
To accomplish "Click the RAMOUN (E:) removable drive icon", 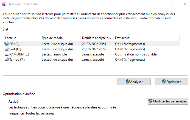I will point(7,54).
